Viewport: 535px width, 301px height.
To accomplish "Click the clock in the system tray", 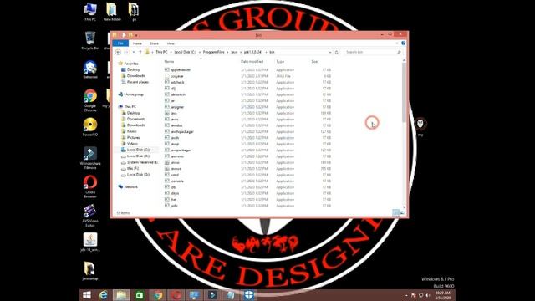I will (x=443, y=295).
